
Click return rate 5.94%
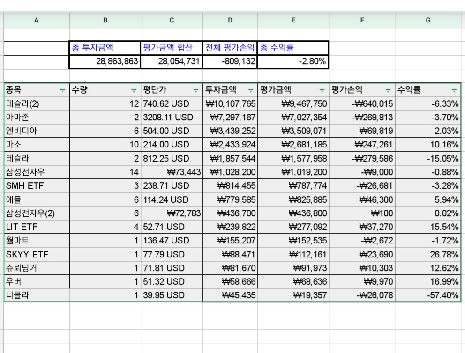[x=428, y=199]
